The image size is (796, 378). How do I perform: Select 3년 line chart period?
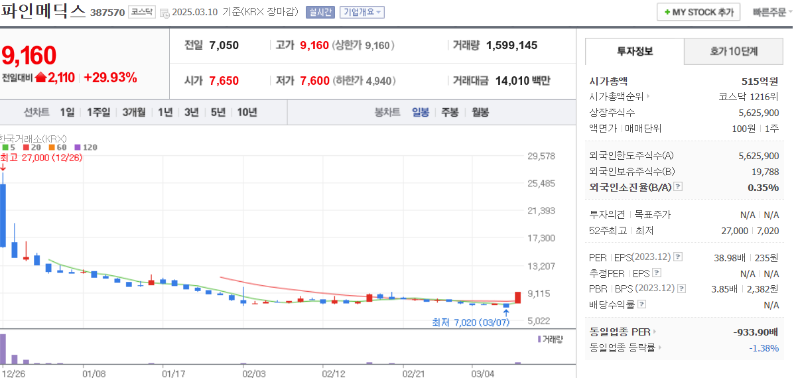192,112
